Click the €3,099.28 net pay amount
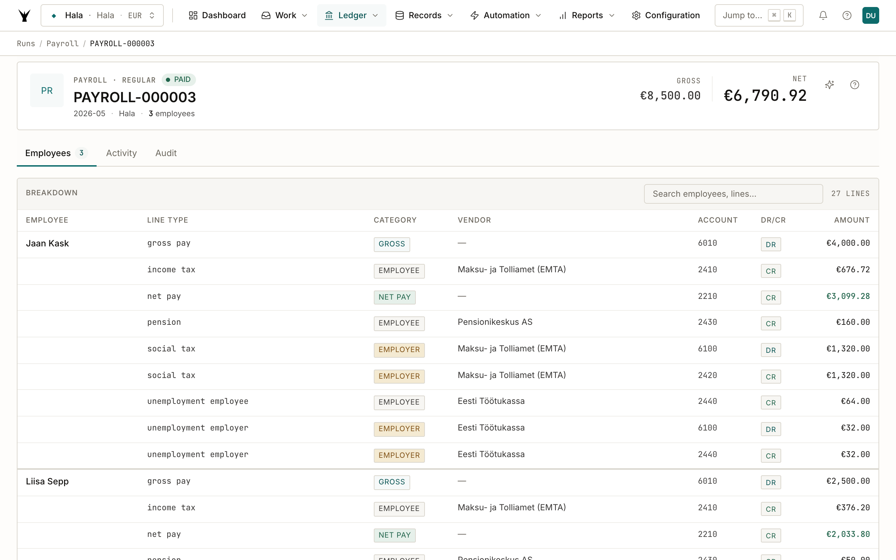896x560 pixels. [x=848, y=296]
